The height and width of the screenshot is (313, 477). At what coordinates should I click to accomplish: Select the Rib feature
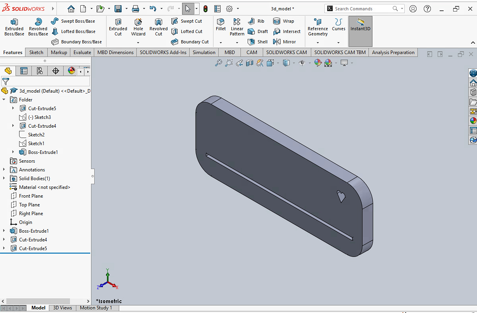pyautogui.click(x=256, y=21)
